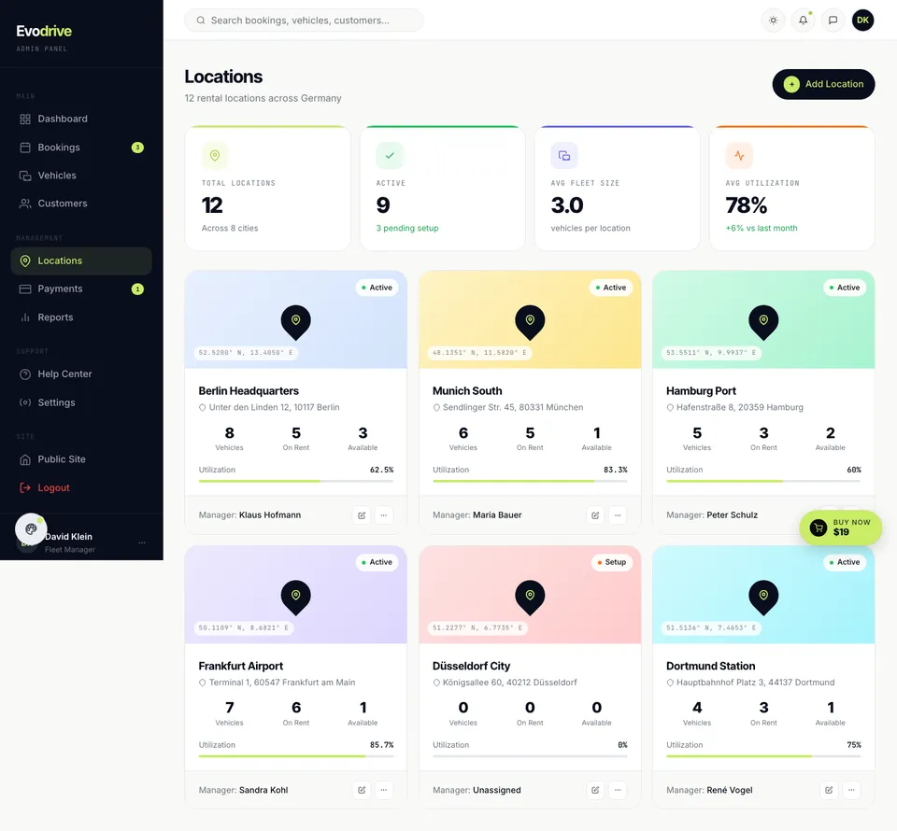Open more options for Frankfurt Airport
Image resolution: width=897 pixels, height=831 pixels.
point(384,790)
